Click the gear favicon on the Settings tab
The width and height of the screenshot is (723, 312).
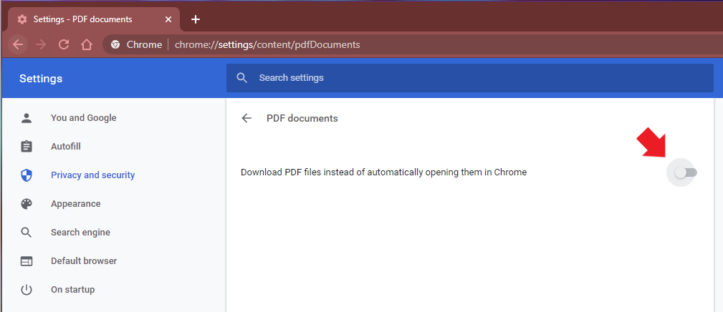coord(21,19)
